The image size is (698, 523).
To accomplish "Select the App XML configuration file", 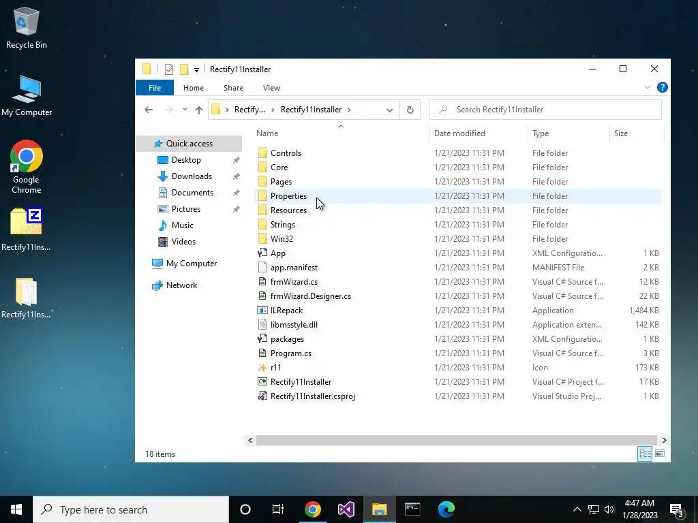I will (x=278, y=253).
